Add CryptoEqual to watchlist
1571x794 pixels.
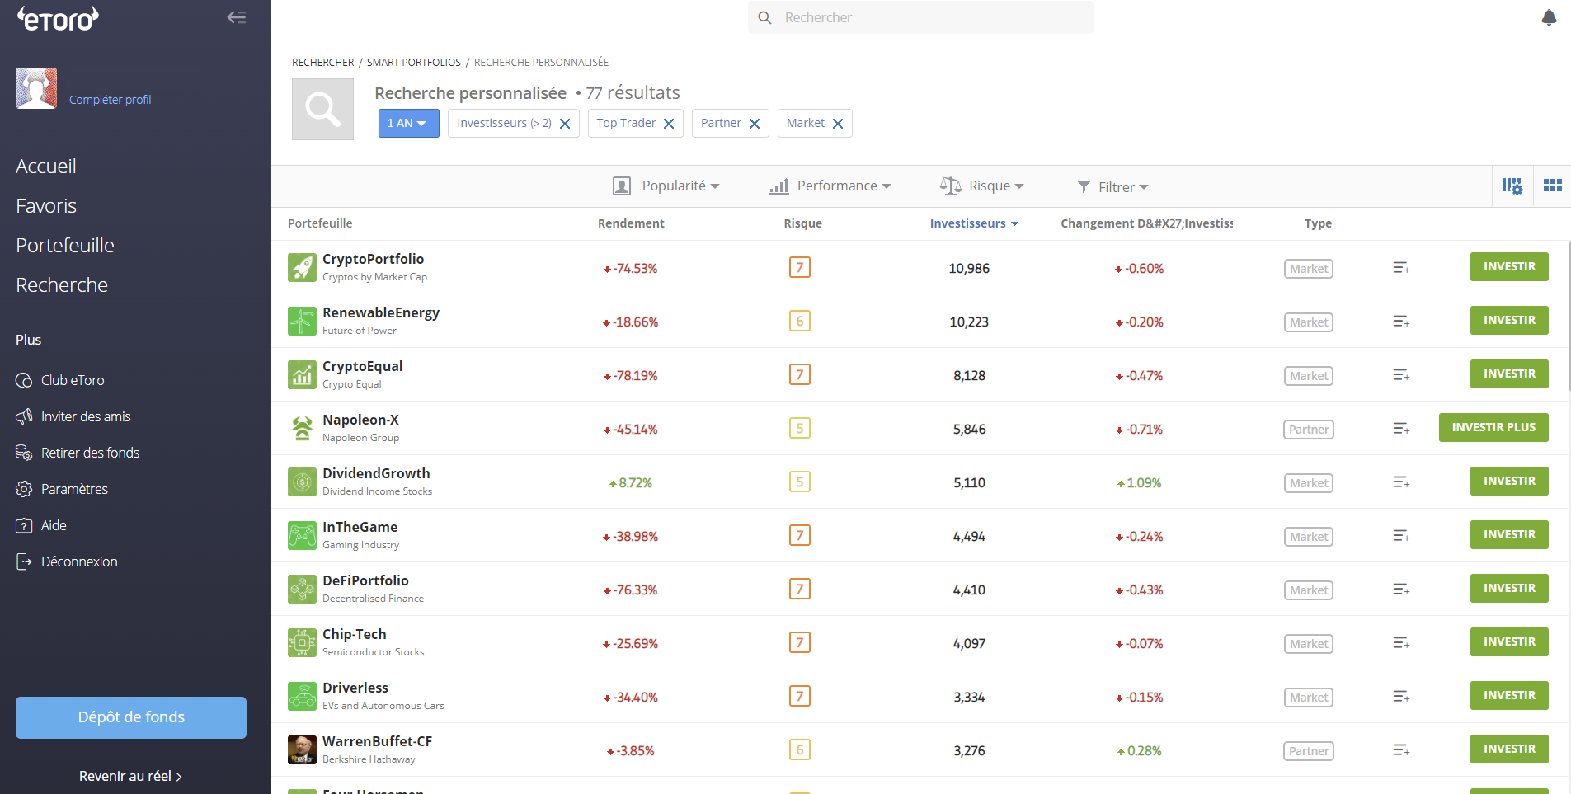[x=1401, y=375]
